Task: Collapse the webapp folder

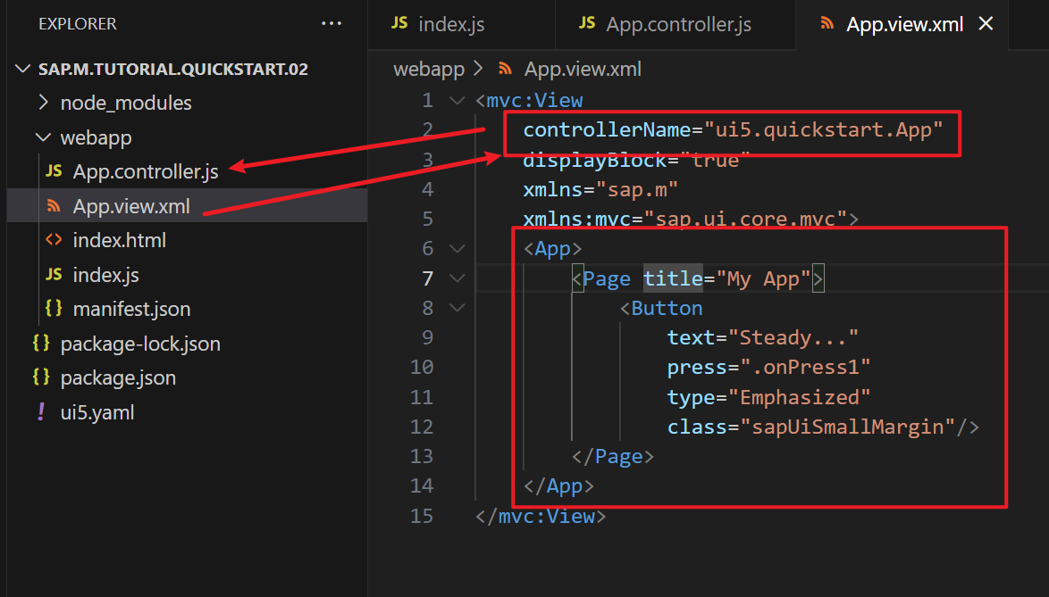Action: pyautogui.click(x=43, y=137)
